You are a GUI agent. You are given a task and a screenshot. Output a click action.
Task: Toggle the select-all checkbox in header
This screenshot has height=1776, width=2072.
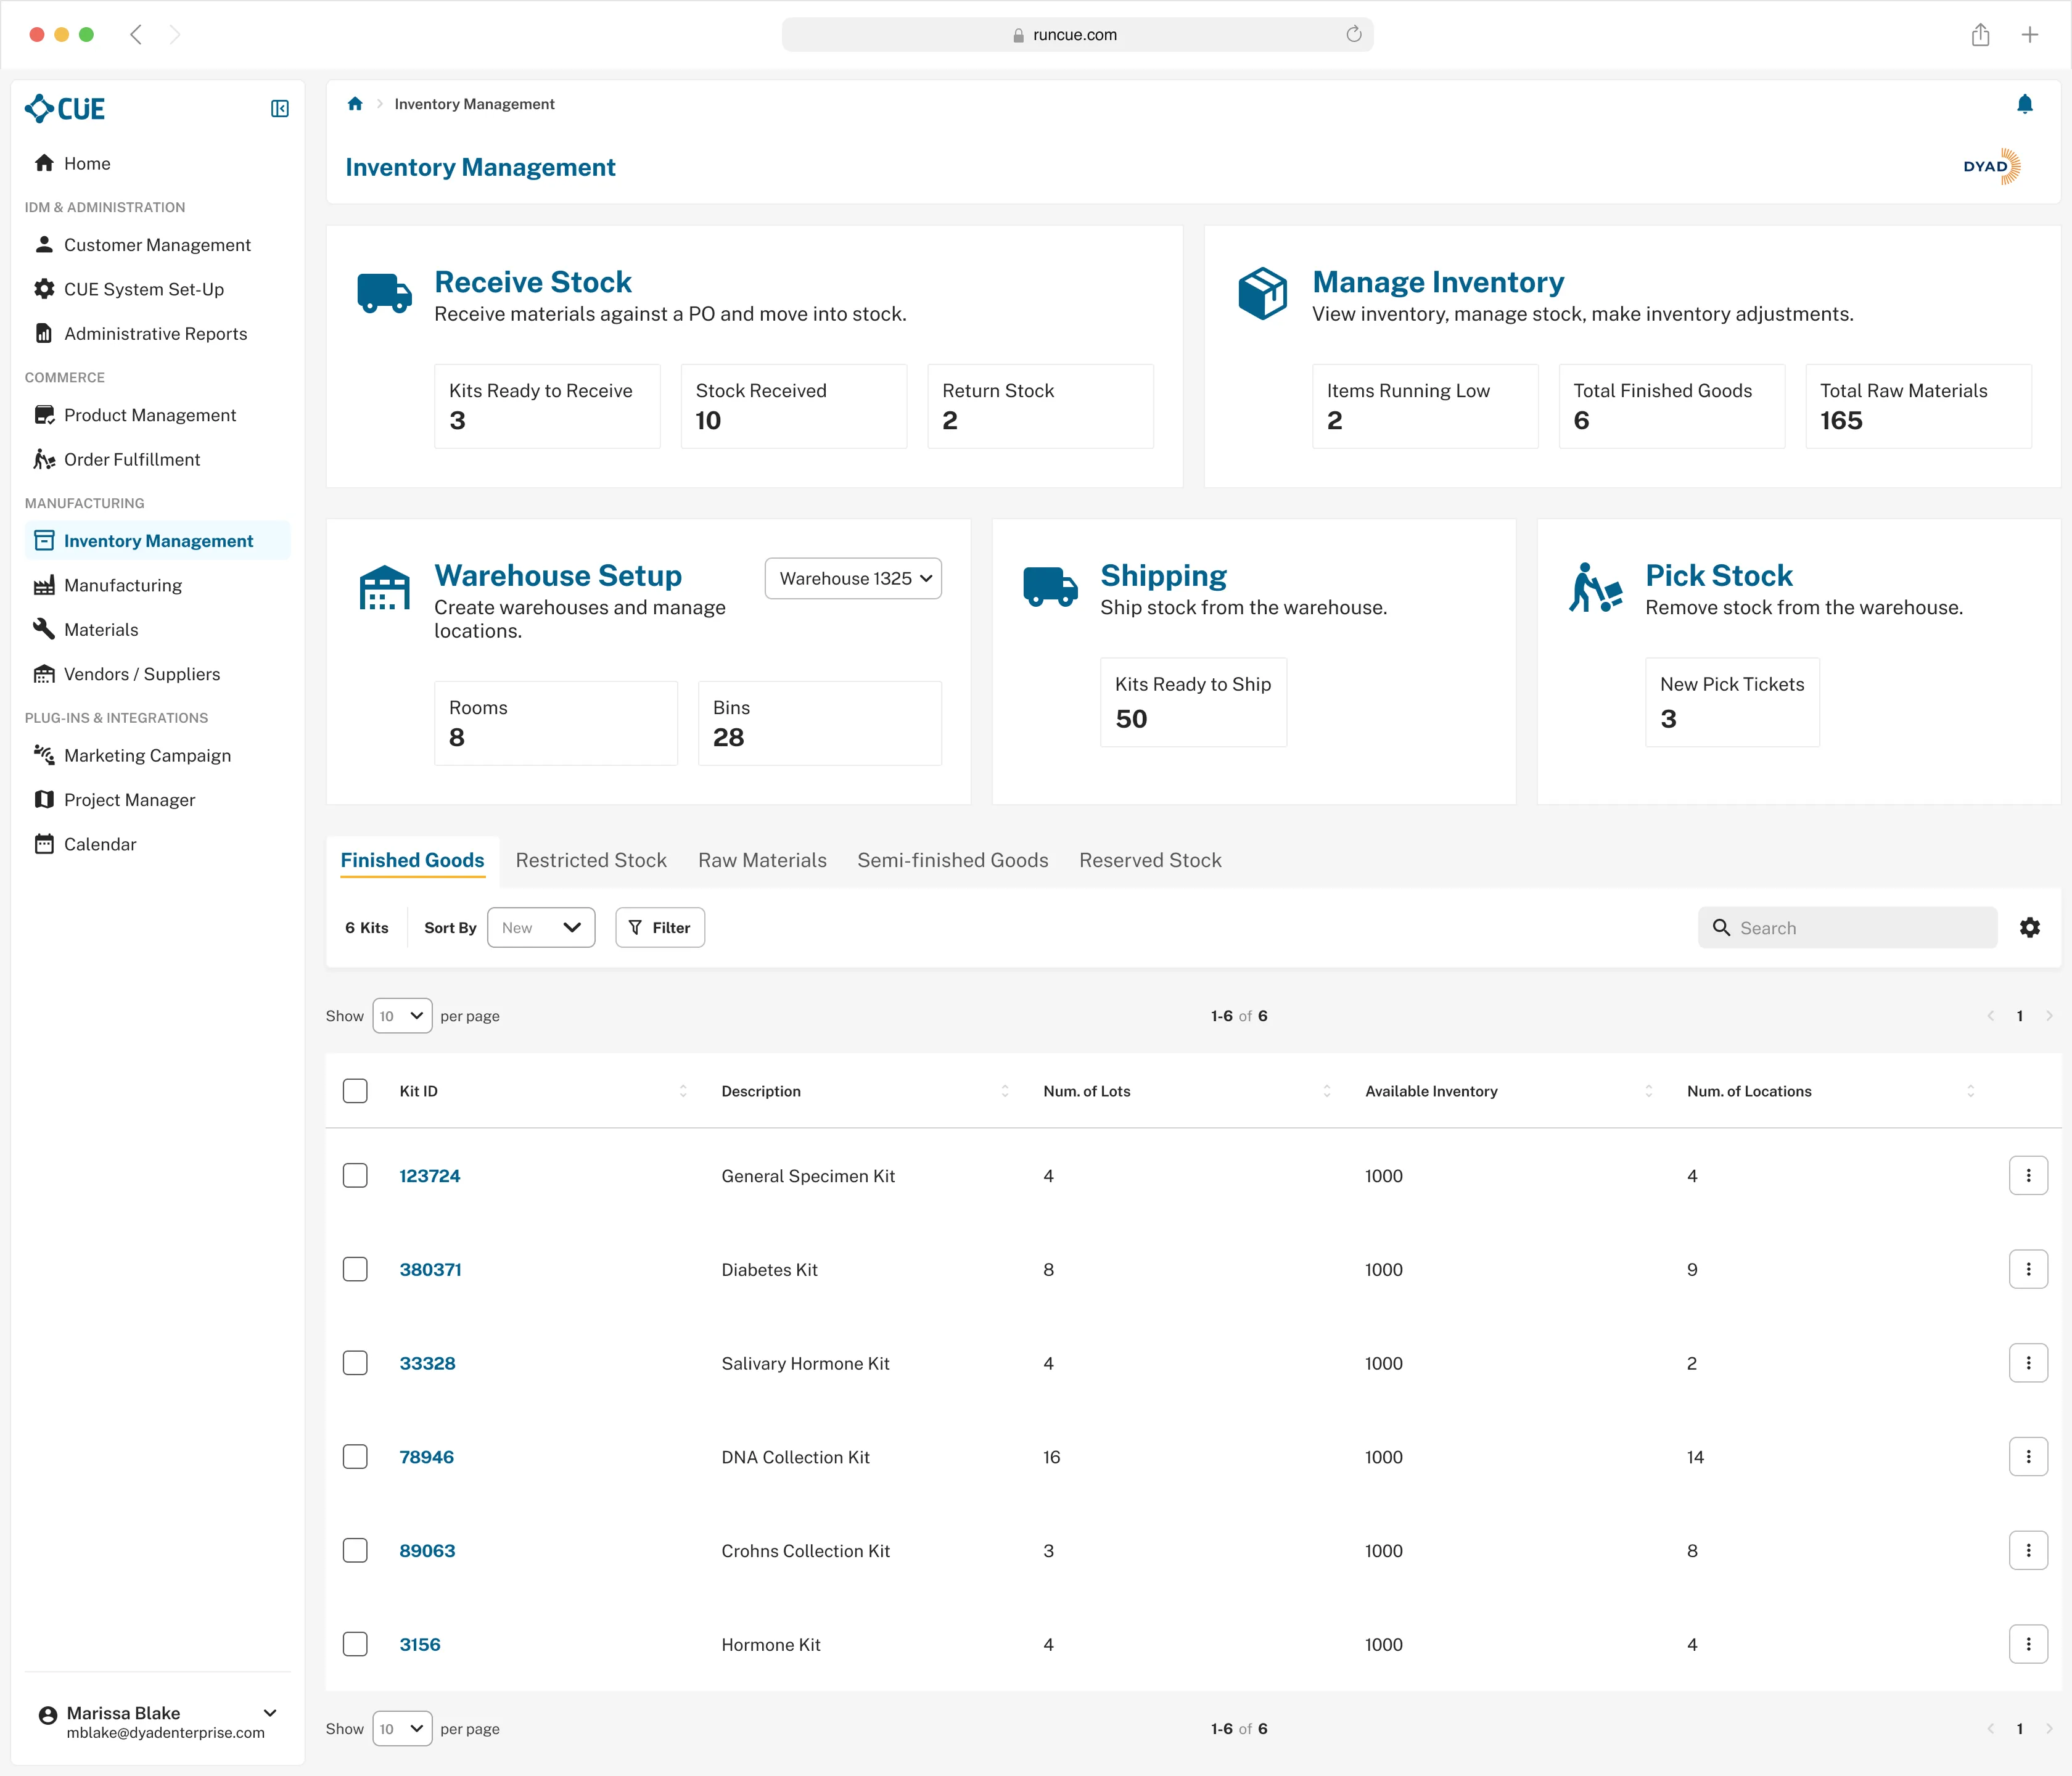pyautogui.click(x=355, y=1091)
